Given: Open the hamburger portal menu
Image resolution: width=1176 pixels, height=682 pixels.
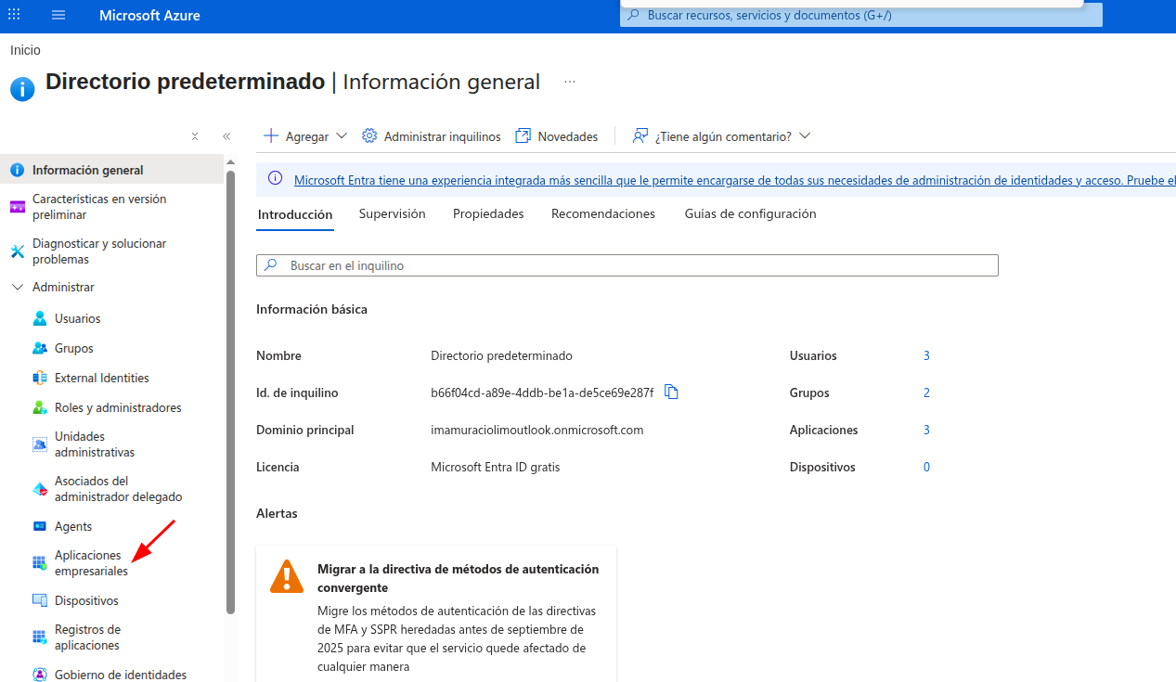Looking at the screenshot, I should (x=59, y=16).
